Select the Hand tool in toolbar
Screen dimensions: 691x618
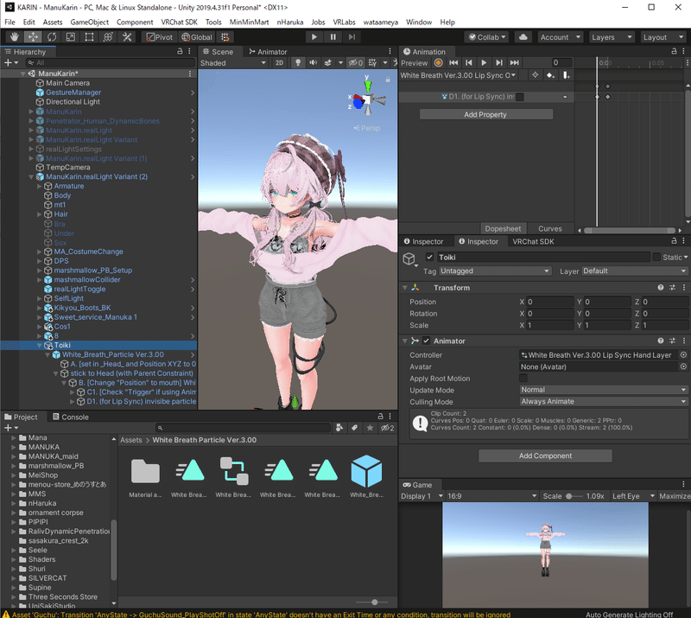point(14,37)
